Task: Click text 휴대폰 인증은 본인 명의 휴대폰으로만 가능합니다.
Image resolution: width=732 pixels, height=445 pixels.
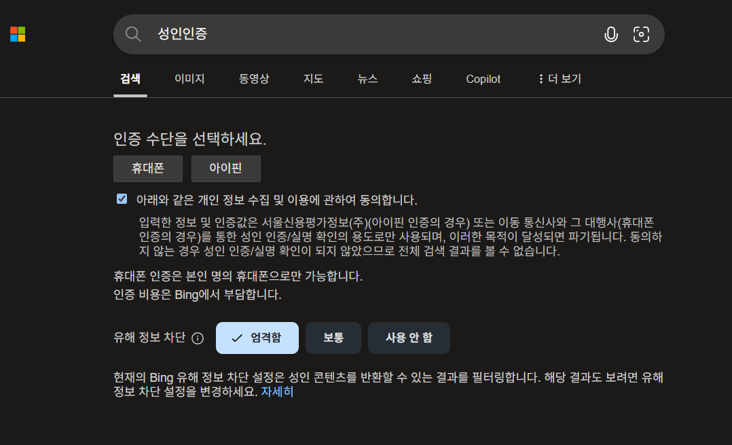Action: (x=238, y=277)
